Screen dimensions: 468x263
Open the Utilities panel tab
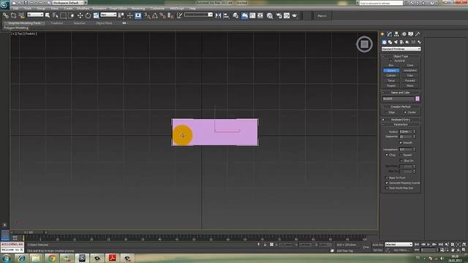418,34
